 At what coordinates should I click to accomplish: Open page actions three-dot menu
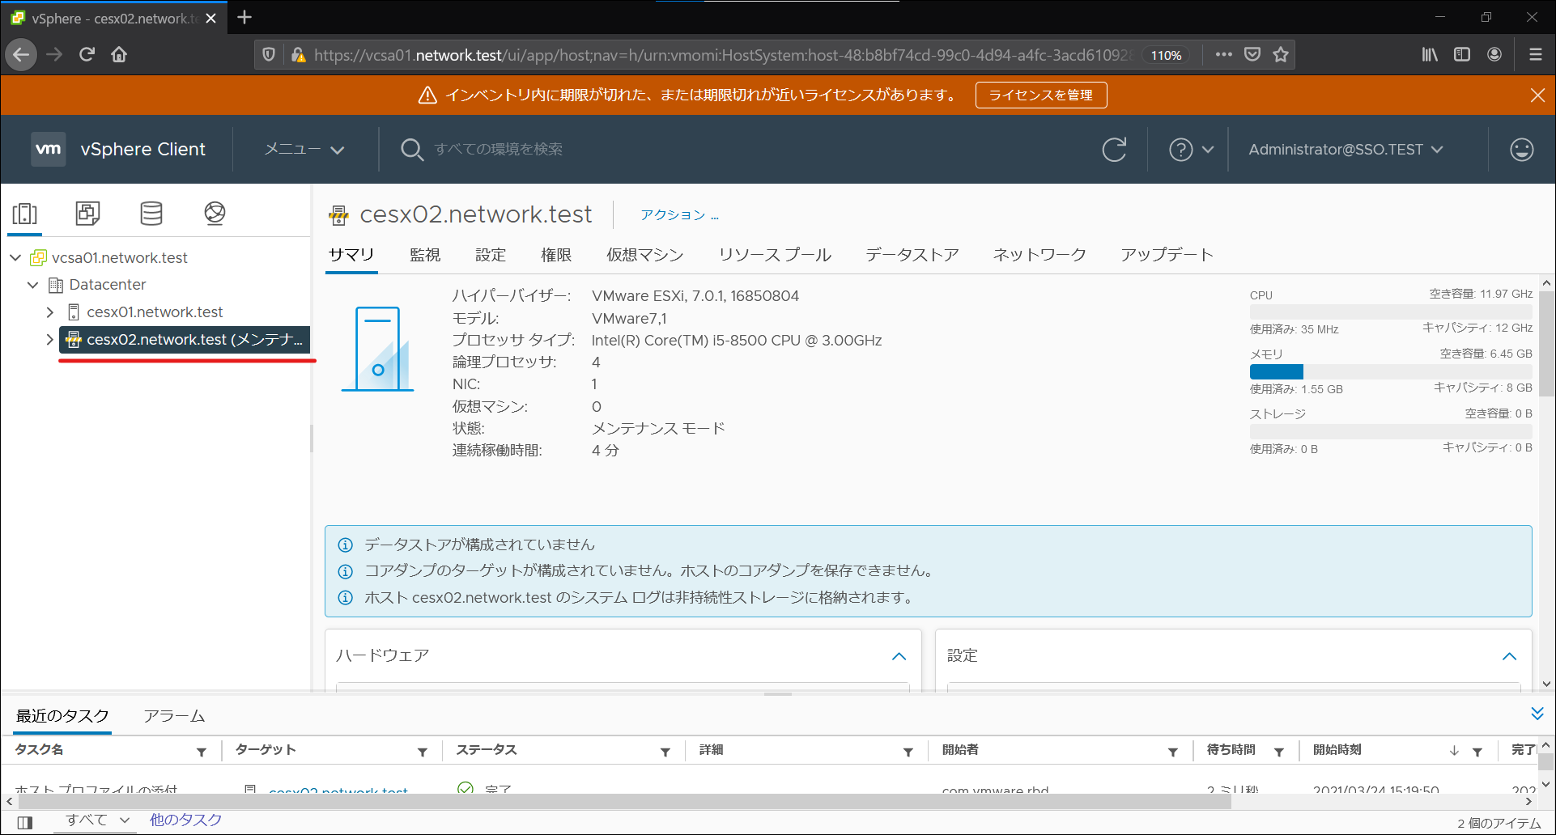1223,54
